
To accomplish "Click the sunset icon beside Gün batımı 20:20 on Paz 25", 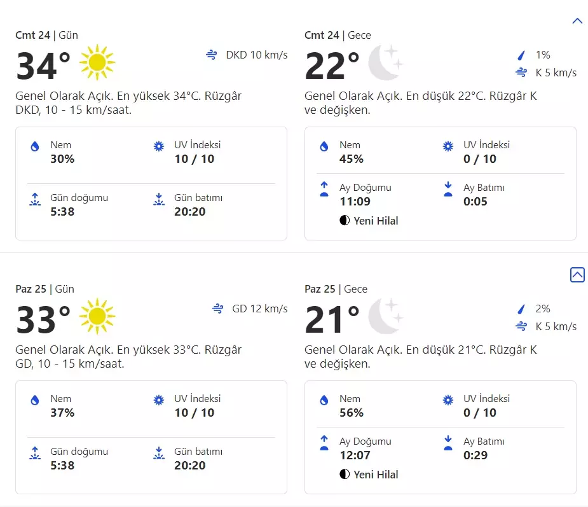I will pyautogui.click(x=159, y=454).
